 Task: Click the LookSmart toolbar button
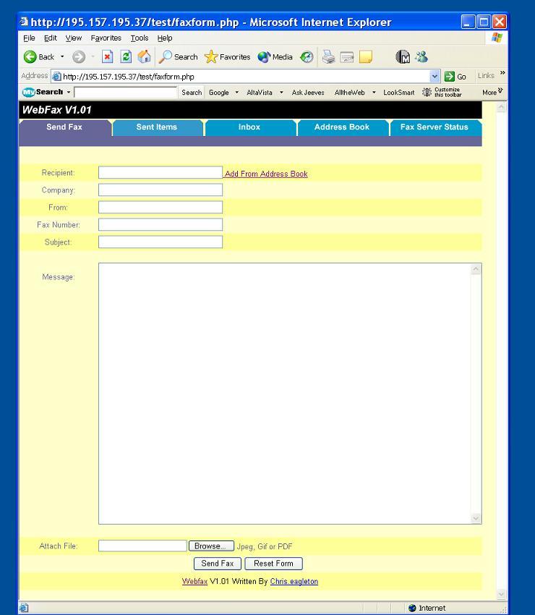pyautogui.click(x=398, y=93)
